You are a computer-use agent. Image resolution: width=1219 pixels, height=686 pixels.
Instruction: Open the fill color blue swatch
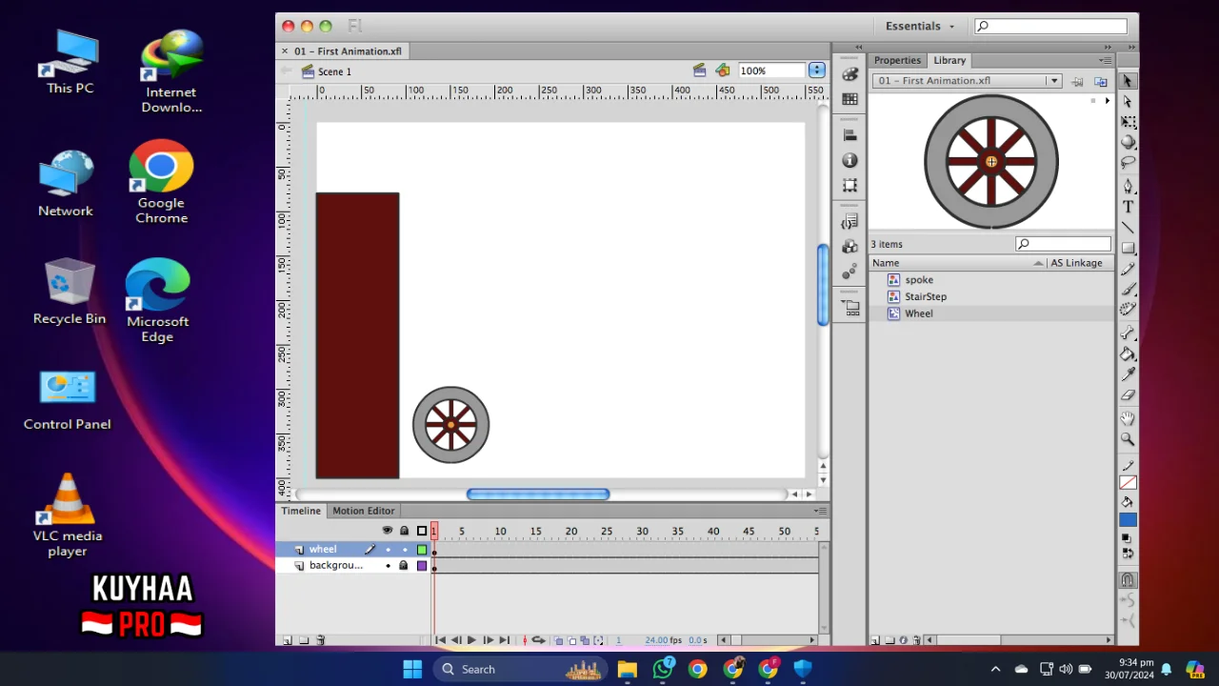(1128, 520)
